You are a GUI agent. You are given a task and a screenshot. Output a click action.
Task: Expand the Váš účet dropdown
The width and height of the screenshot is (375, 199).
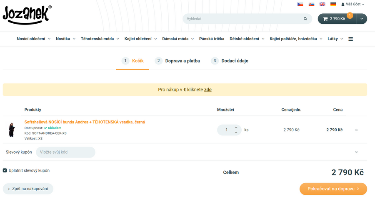point(352,4)
